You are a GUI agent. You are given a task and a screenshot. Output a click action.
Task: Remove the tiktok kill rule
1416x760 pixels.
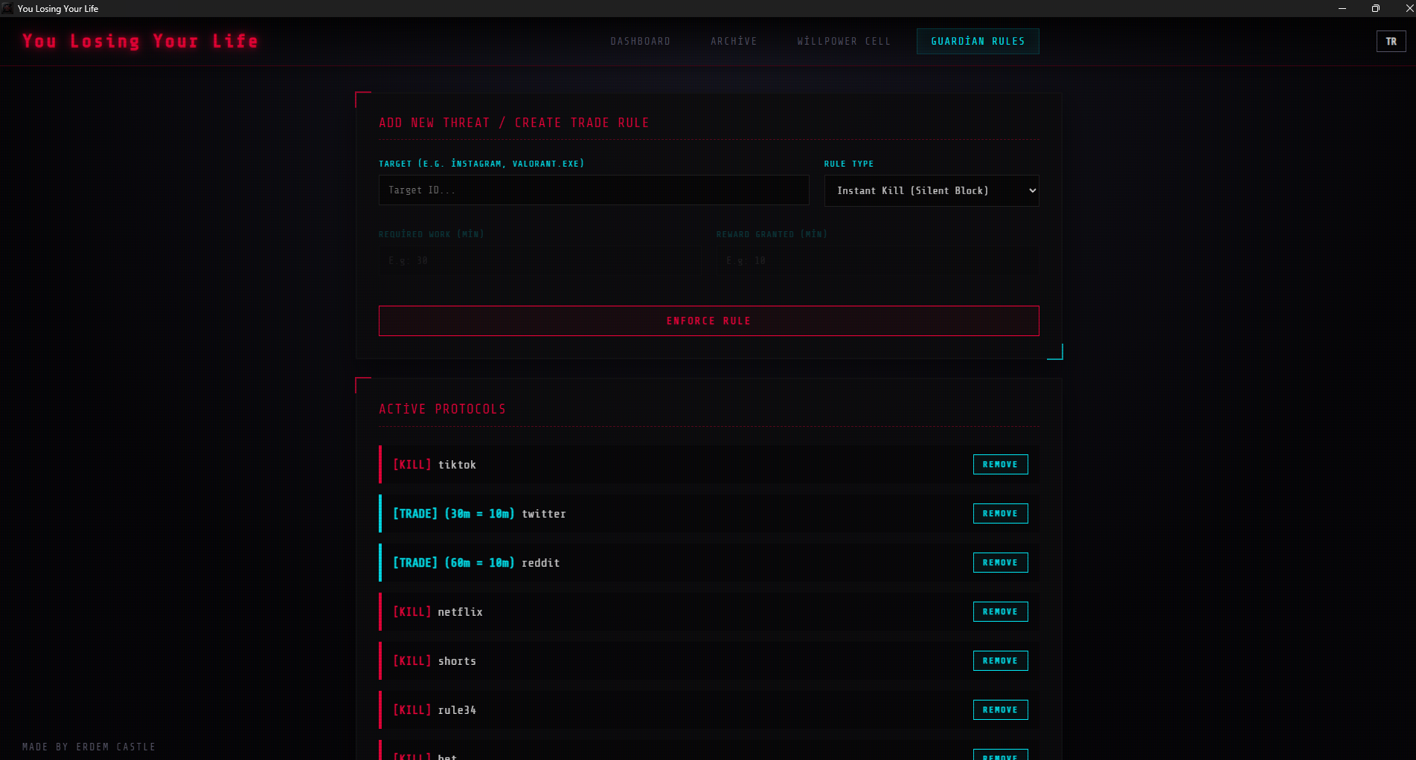pyautogui.click(x=1000, y=464)
